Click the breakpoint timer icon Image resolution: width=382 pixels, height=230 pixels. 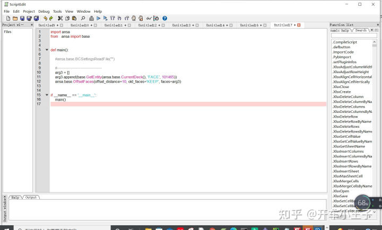click(156, 18)
